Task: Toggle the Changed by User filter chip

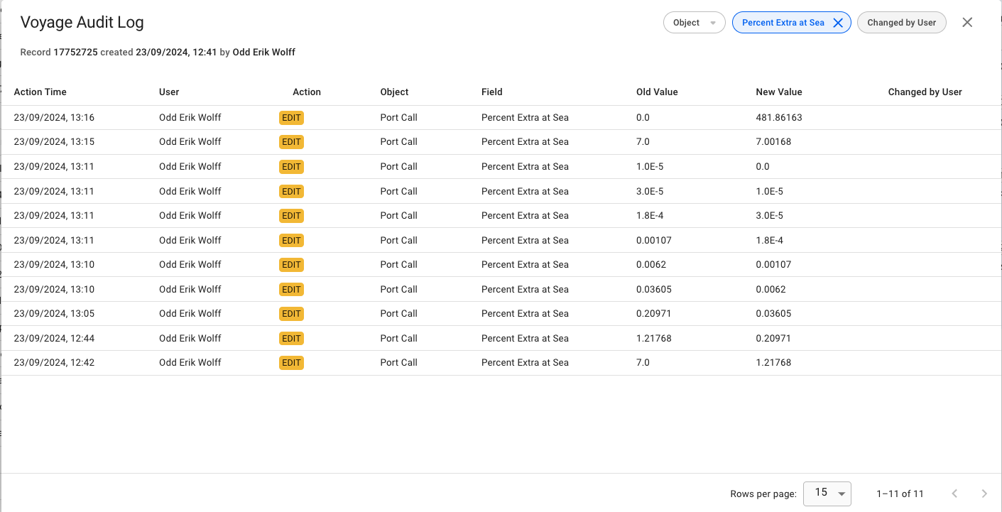Action: click(x=902, y=23)
